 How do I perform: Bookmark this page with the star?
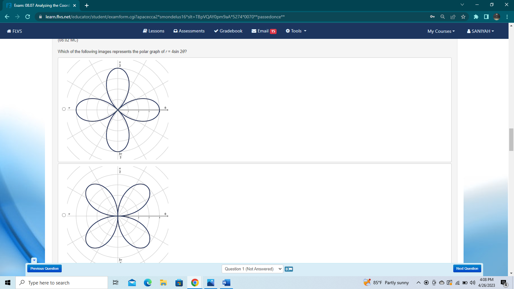coord(463,17)
